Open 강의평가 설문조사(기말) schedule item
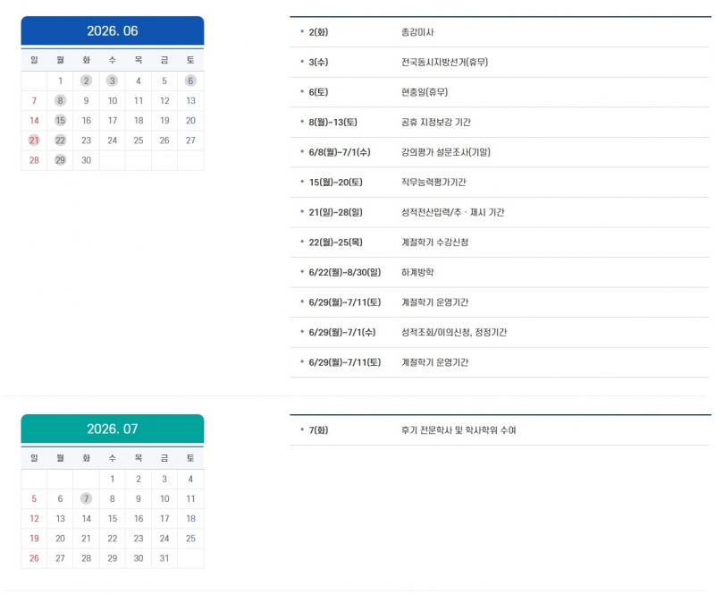The height and width of the screenshot is (595, 715). click(x=445, y=152)
